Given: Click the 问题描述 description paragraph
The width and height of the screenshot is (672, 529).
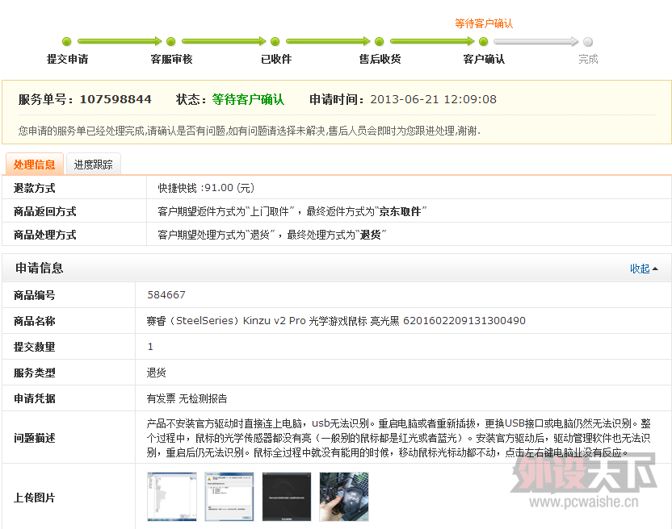Looking at the screenshot, I should pos(398,438).
